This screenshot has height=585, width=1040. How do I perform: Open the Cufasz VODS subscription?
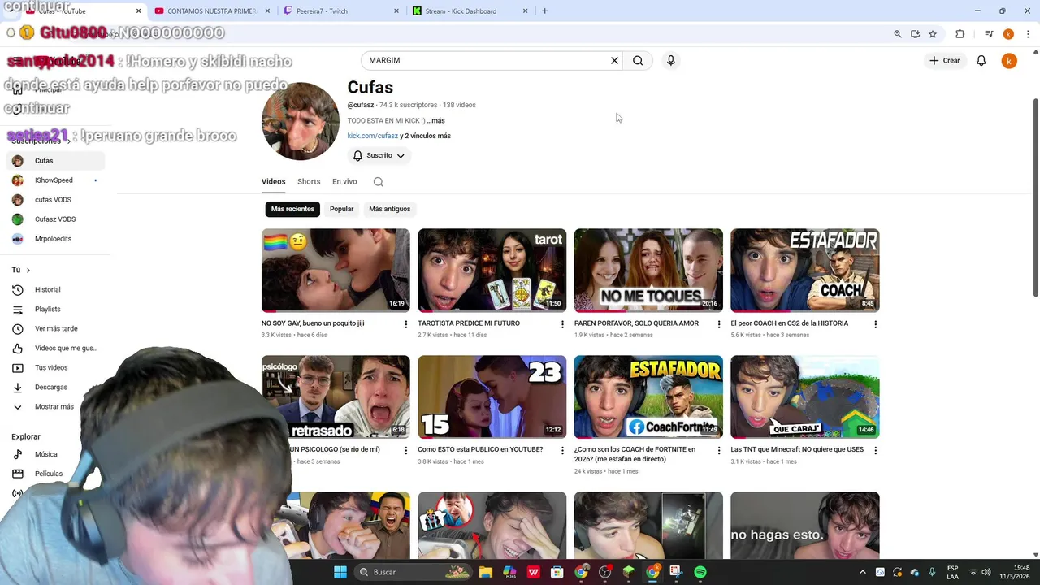click(x=55, y=219)
